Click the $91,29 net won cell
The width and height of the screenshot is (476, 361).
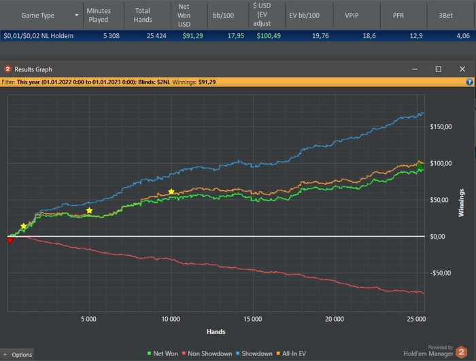click(x=192, y=36)
